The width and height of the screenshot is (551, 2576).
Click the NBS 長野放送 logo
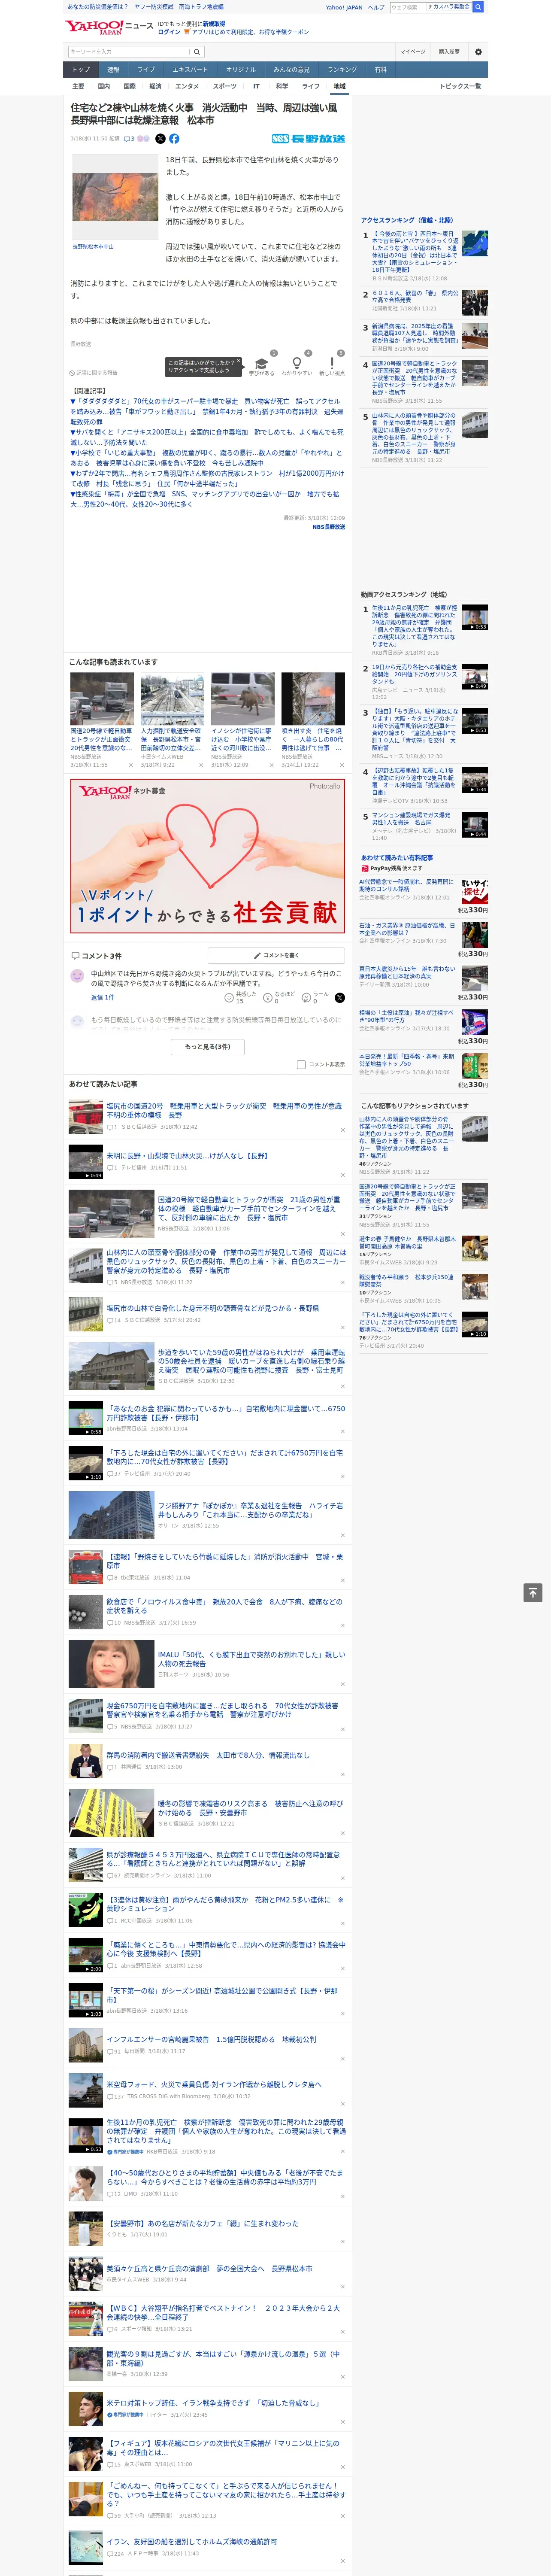click(308, 139)
